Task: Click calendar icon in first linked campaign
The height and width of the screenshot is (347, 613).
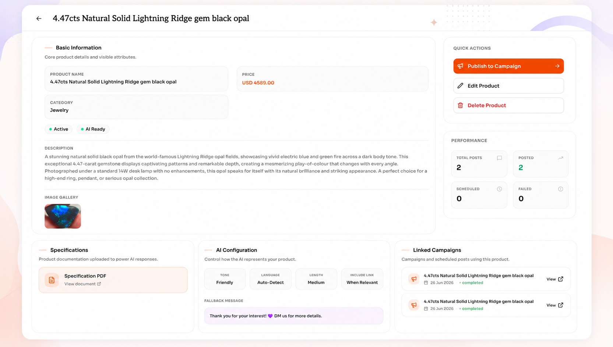Action: tap(426, 283)
